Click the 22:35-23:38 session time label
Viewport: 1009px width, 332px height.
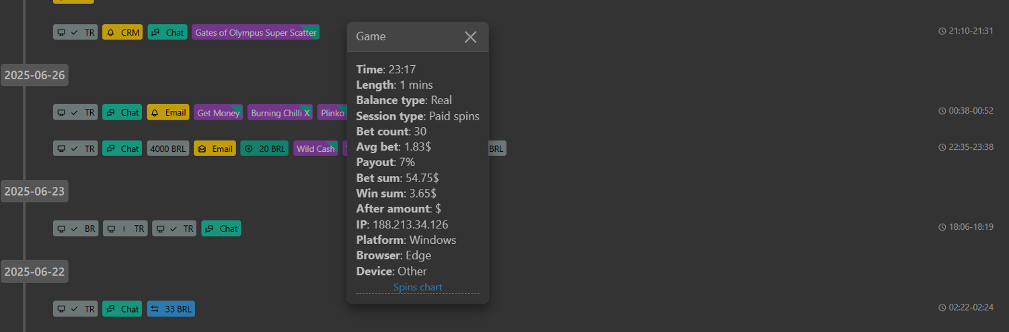966,147
